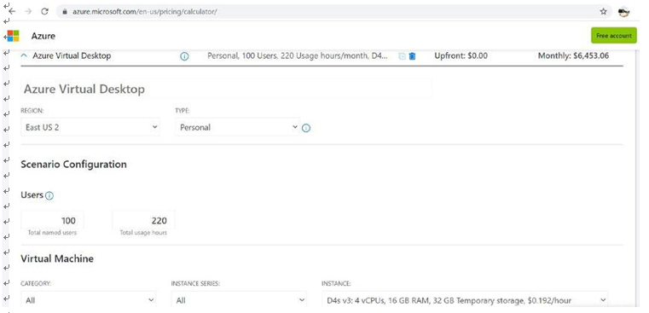Open the Type dropdown showing Personal

point(237,127)
